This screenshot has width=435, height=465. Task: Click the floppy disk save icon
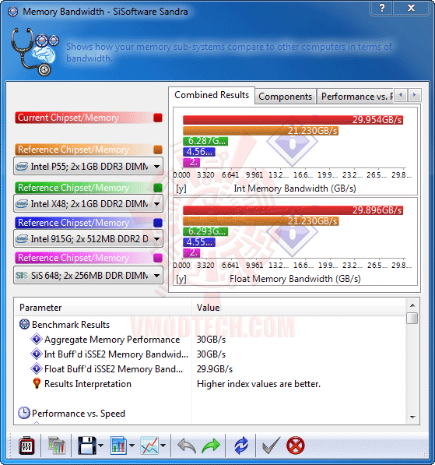87,446
